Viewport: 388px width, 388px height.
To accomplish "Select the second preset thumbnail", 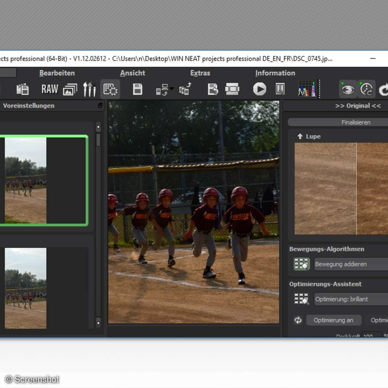I will [x=26, y=288].
